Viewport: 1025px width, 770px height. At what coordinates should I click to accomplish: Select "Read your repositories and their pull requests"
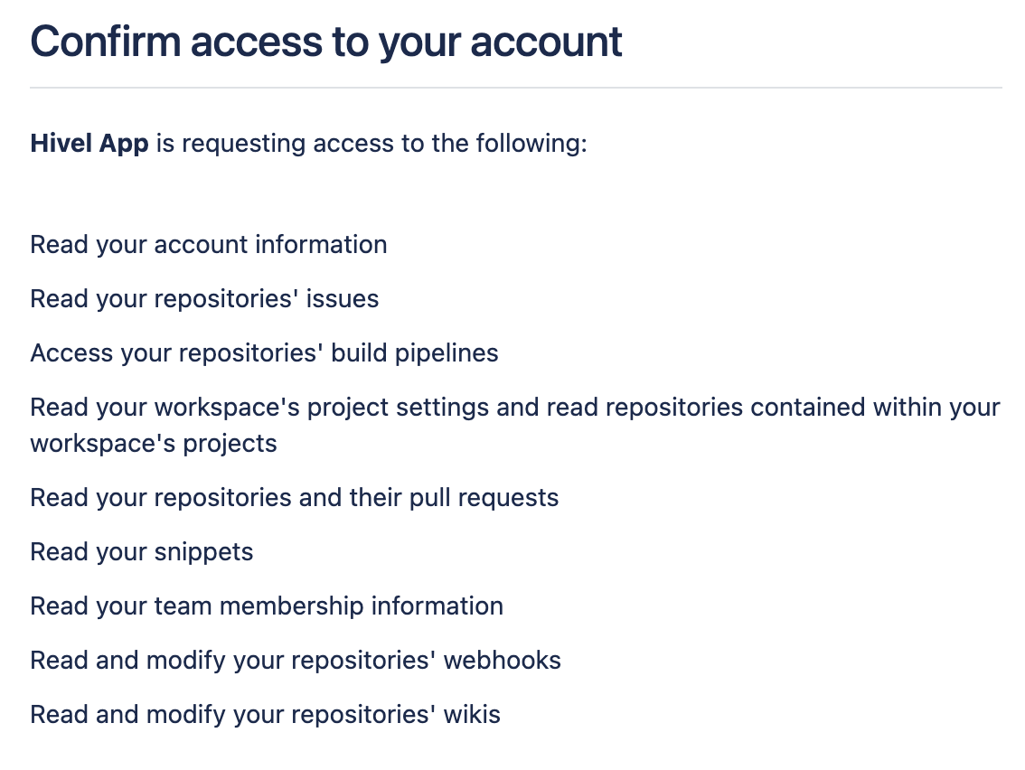pos(295,498)
